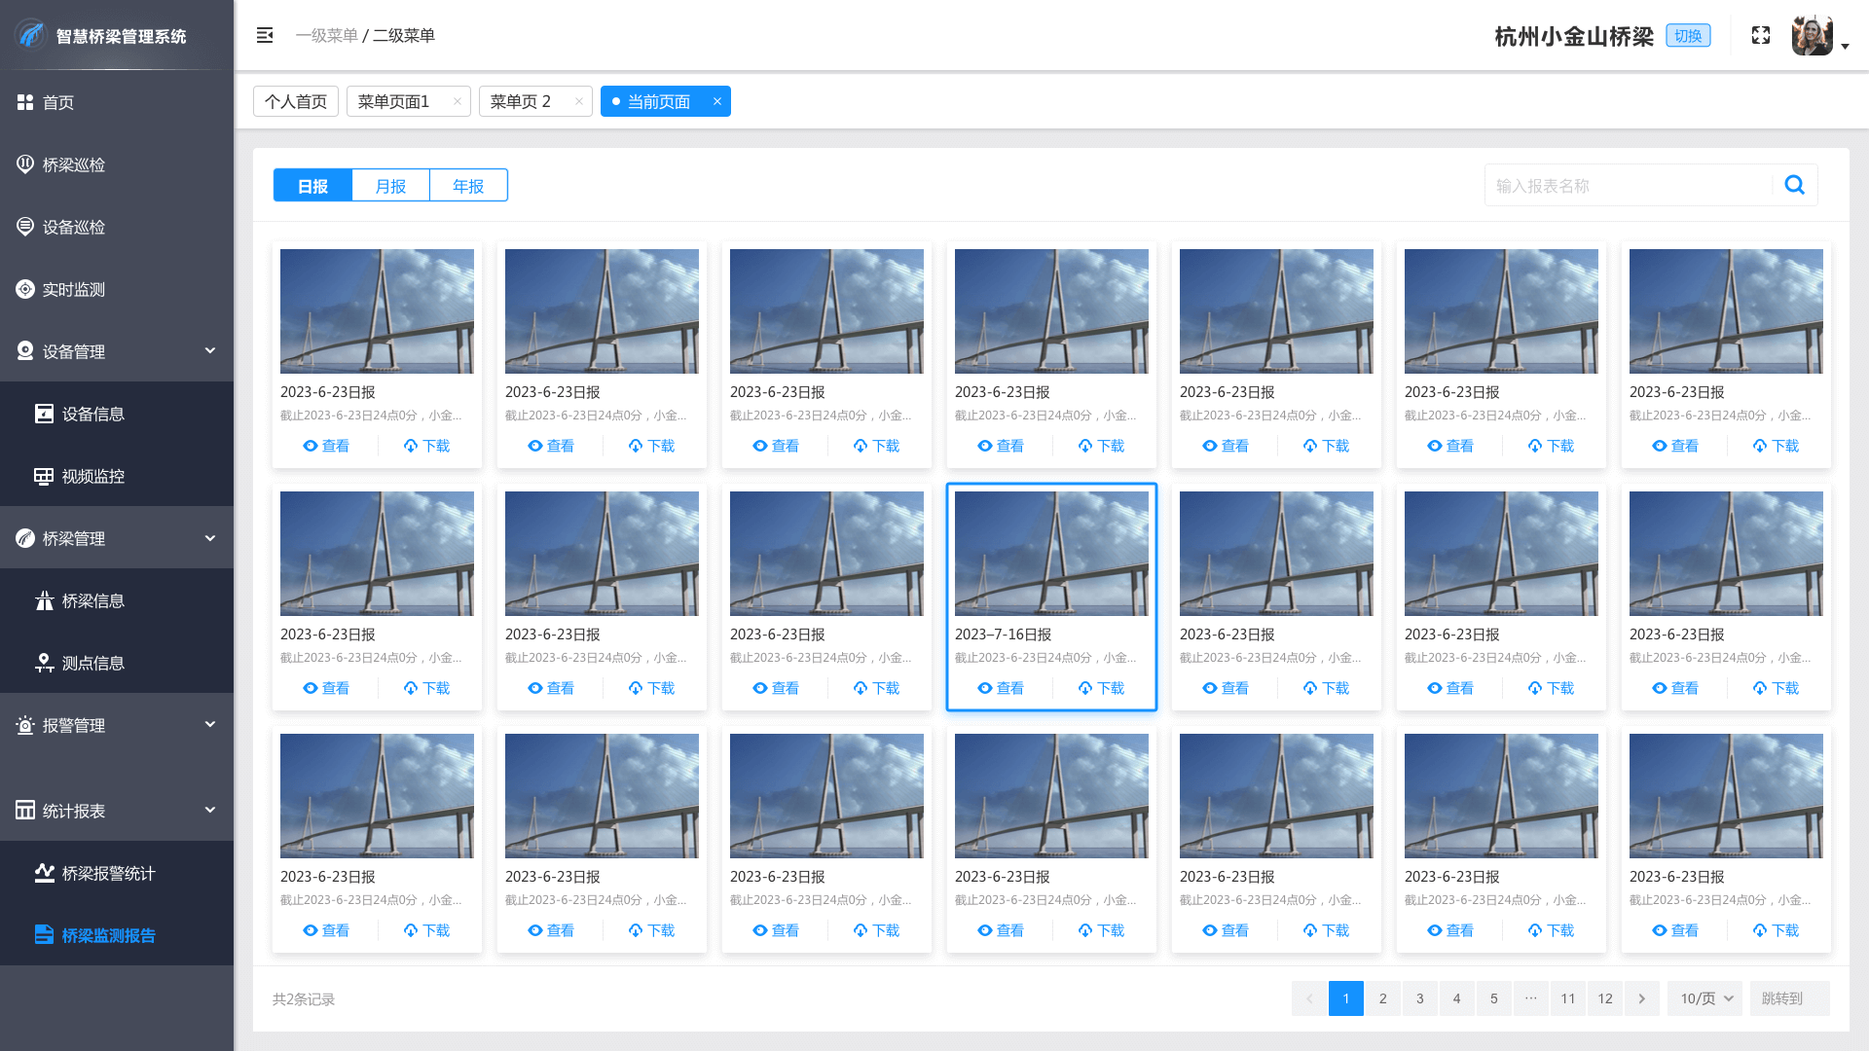The image size is (1869, 1051).
Task: Select 视频监控 sidebar item
Action: pyautogui.click(x=92, y=476)
